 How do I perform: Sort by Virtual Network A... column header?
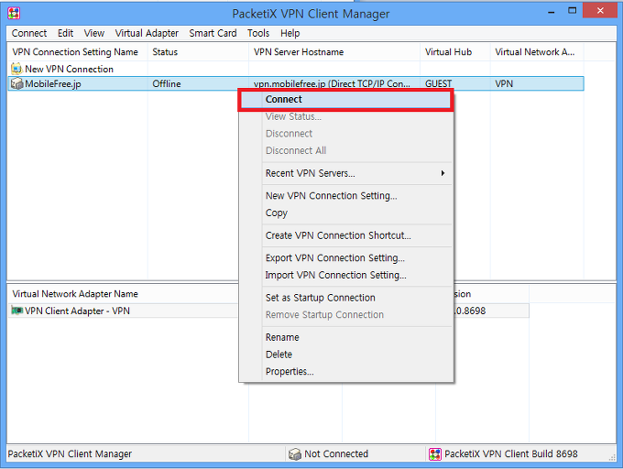click(537, 52)
